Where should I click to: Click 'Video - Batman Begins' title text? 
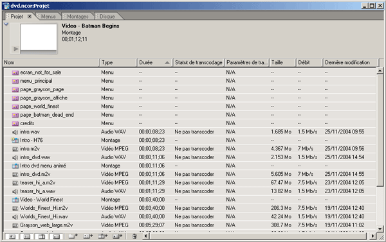[x=90, y=26]
